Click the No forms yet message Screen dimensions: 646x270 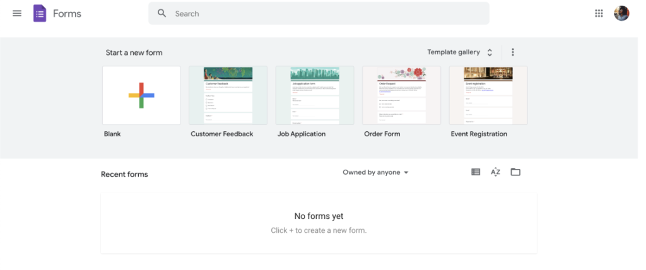319,216
